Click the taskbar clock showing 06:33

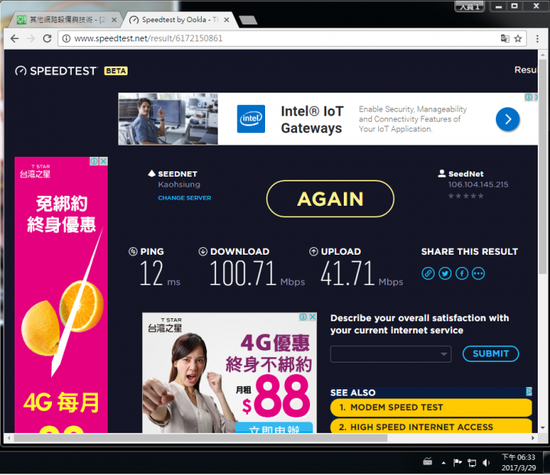(x=519, y=462)
